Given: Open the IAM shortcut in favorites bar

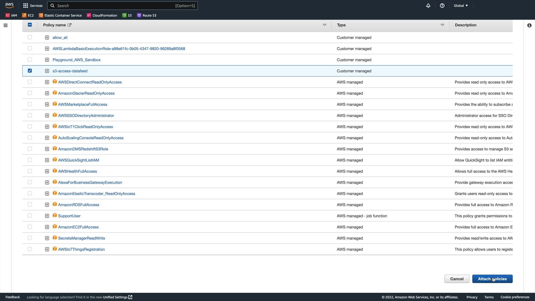Looking at the screenshot, I should (11, 15).
